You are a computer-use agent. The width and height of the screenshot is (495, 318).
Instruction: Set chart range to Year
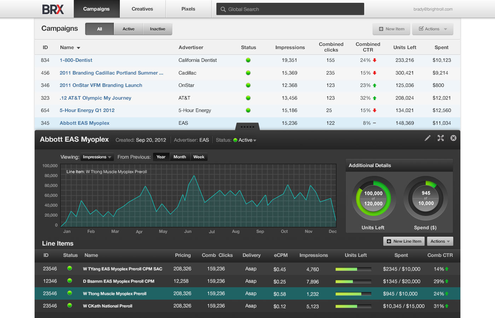pyautogui.click(x=161, y=157)
